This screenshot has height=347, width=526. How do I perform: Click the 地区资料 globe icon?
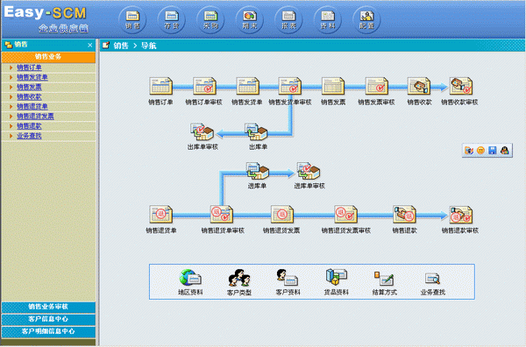pyautogui.click(x=190, y=278)
